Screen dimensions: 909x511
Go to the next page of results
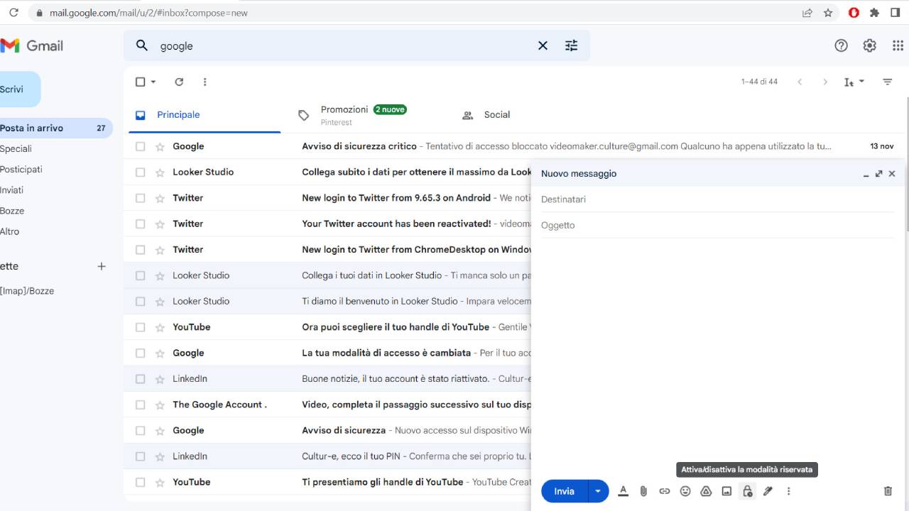tap(825, 82)
